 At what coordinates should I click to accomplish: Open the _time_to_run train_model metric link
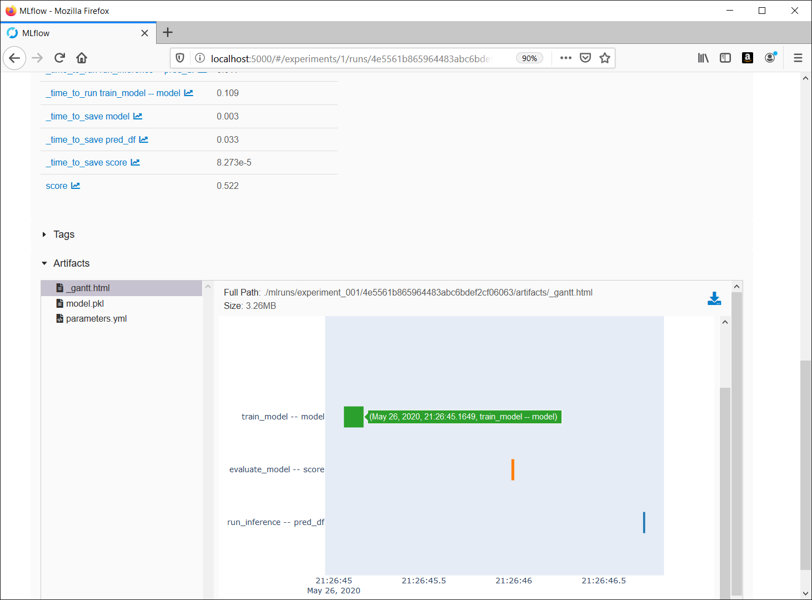(x=113, y=93)
